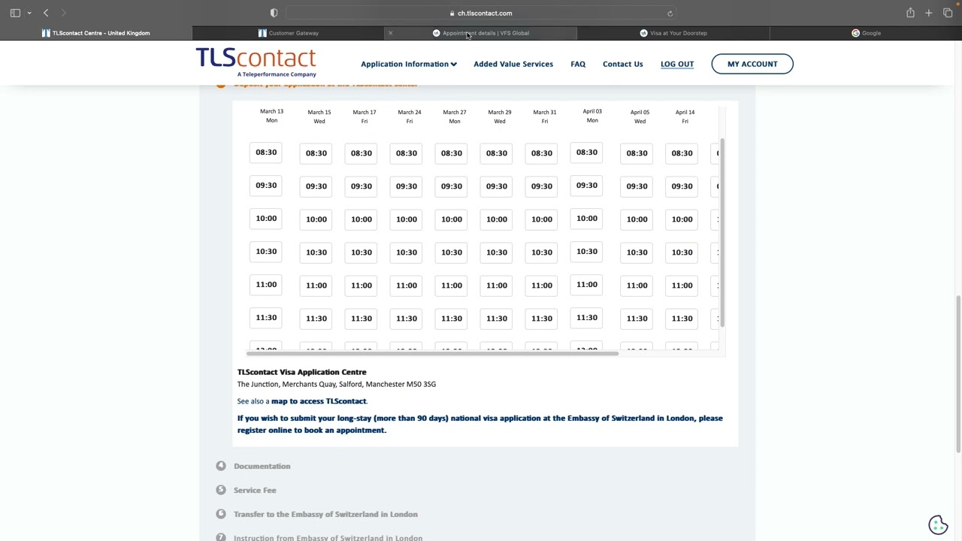The height and width of the screenshot is (541, 962).
Task: Select 11:30 slot on April 14
Action: pos(682,319)
